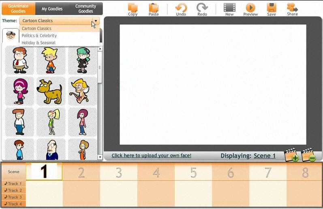Open the Community Goodies tab

(x=86, y=9)
